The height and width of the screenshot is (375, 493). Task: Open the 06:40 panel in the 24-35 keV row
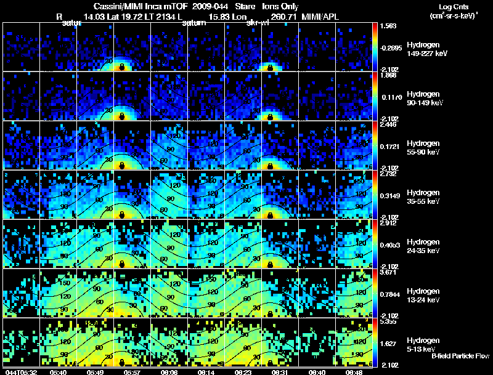[317, 244]
